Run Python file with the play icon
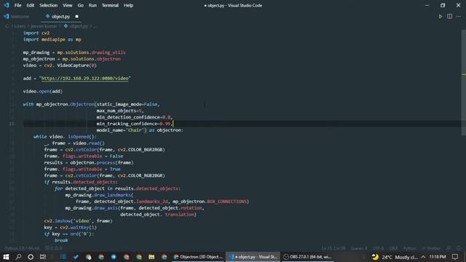This screenshot has height=262, width=466. pos(440,16)
